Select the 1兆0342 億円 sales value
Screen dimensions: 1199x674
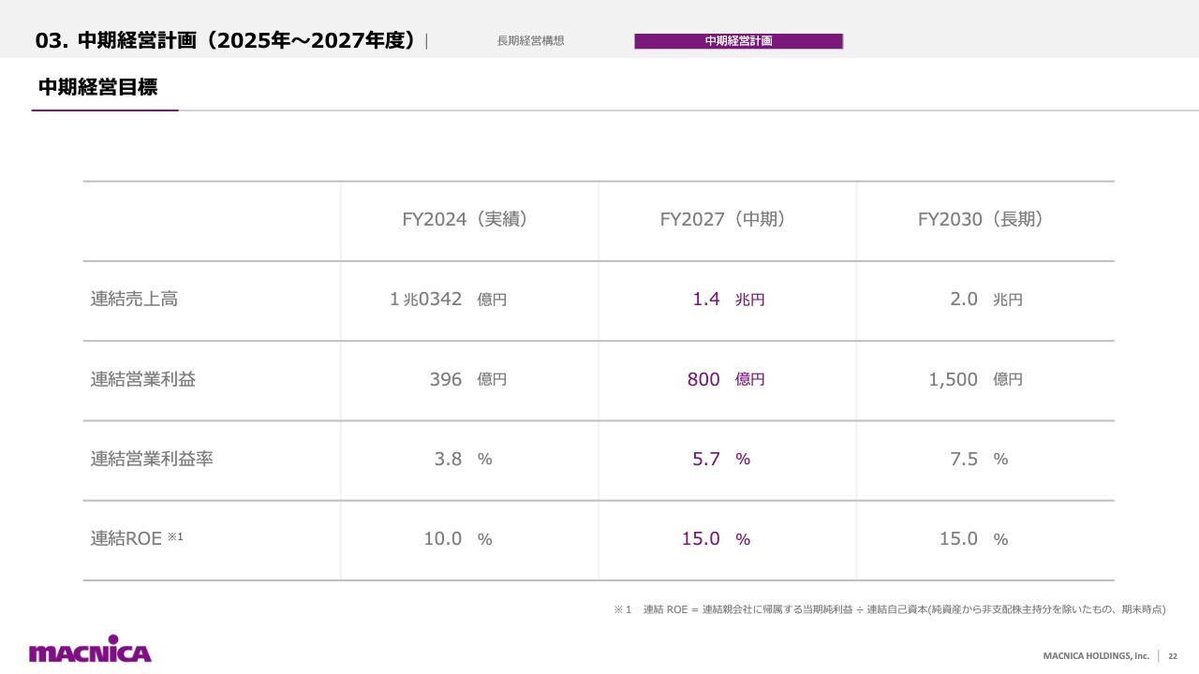449,300
